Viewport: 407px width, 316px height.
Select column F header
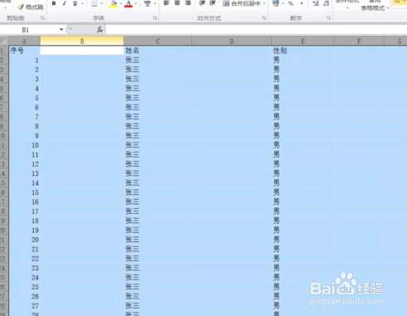359,41
